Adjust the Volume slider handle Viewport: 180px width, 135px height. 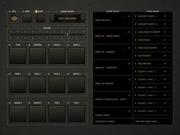pos(67,35)
